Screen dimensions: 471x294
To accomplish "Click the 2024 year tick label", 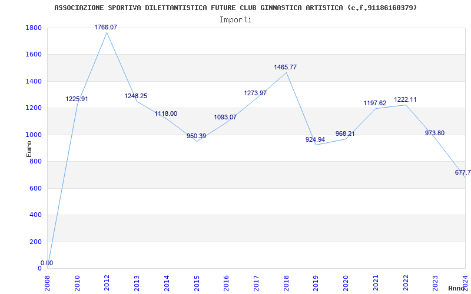I will [x=465, y=283].
